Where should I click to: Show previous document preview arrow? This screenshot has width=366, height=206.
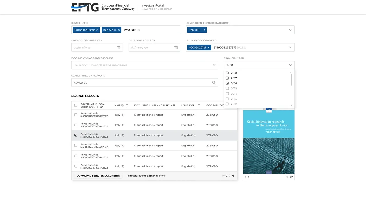(245, 177)
